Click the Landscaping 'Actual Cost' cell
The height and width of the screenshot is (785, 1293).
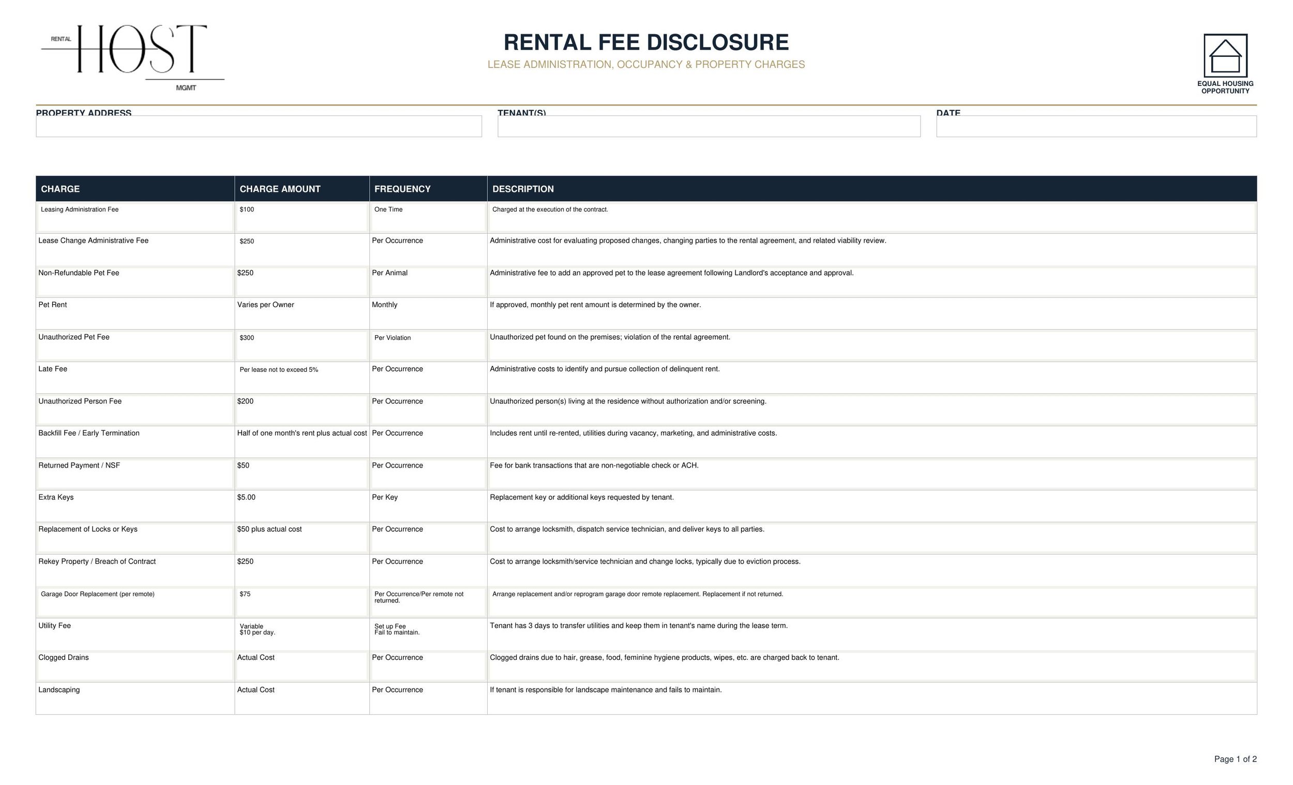[x=302, y=699]
